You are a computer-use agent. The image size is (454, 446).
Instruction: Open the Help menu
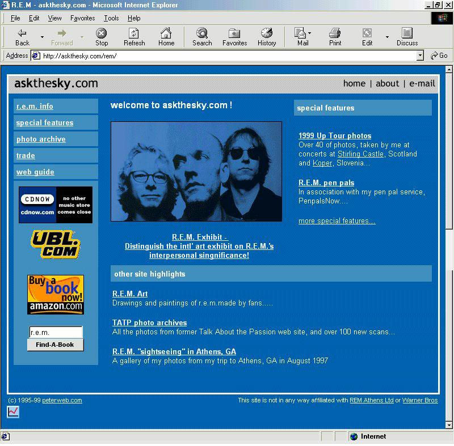coord(134,18)
